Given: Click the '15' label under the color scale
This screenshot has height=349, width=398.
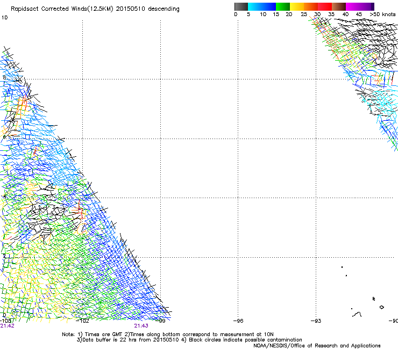Looking at the screenshot, I should [276, 14].
